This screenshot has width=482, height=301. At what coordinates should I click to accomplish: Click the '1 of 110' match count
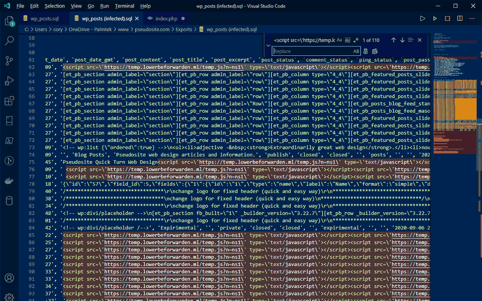tap(371, 40)
